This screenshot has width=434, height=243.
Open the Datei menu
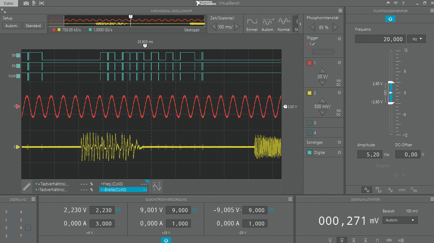click(x=9, y=3)
